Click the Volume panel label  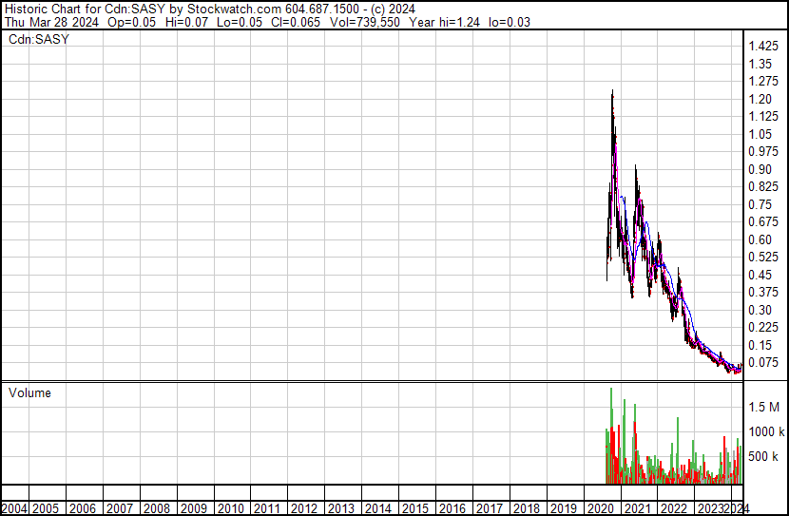tap(29, 392)
